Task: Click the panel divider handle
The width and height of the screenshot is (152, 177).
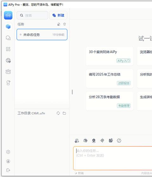Action: [x=72, y=92]
